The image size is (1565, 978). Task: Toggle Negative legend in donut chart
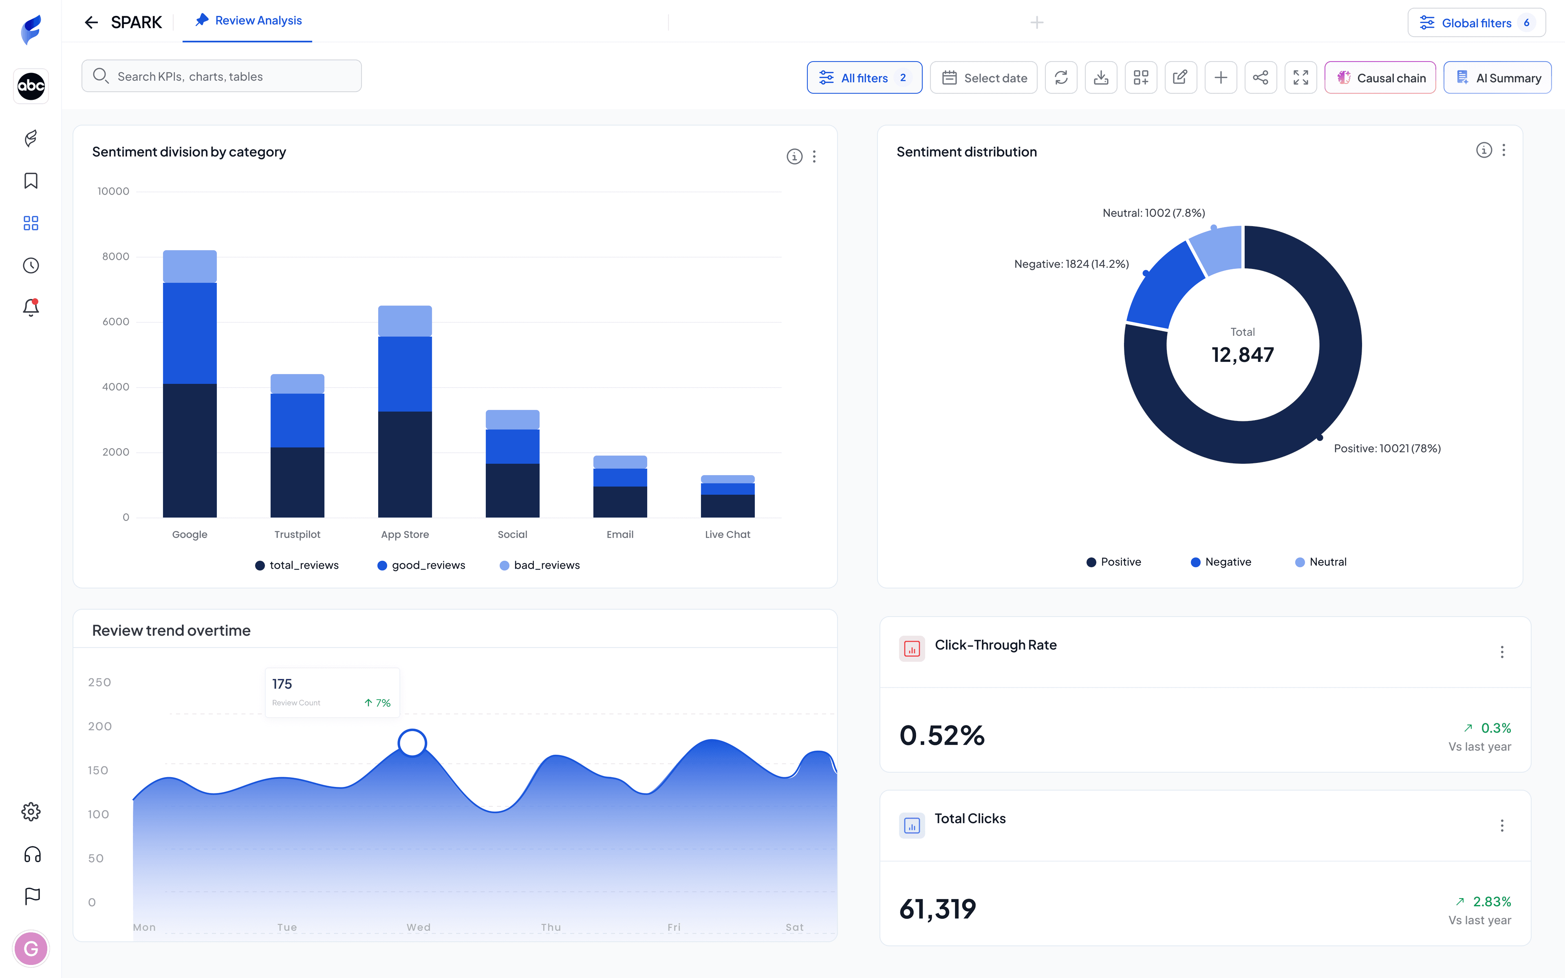[x=1221, y=562]
